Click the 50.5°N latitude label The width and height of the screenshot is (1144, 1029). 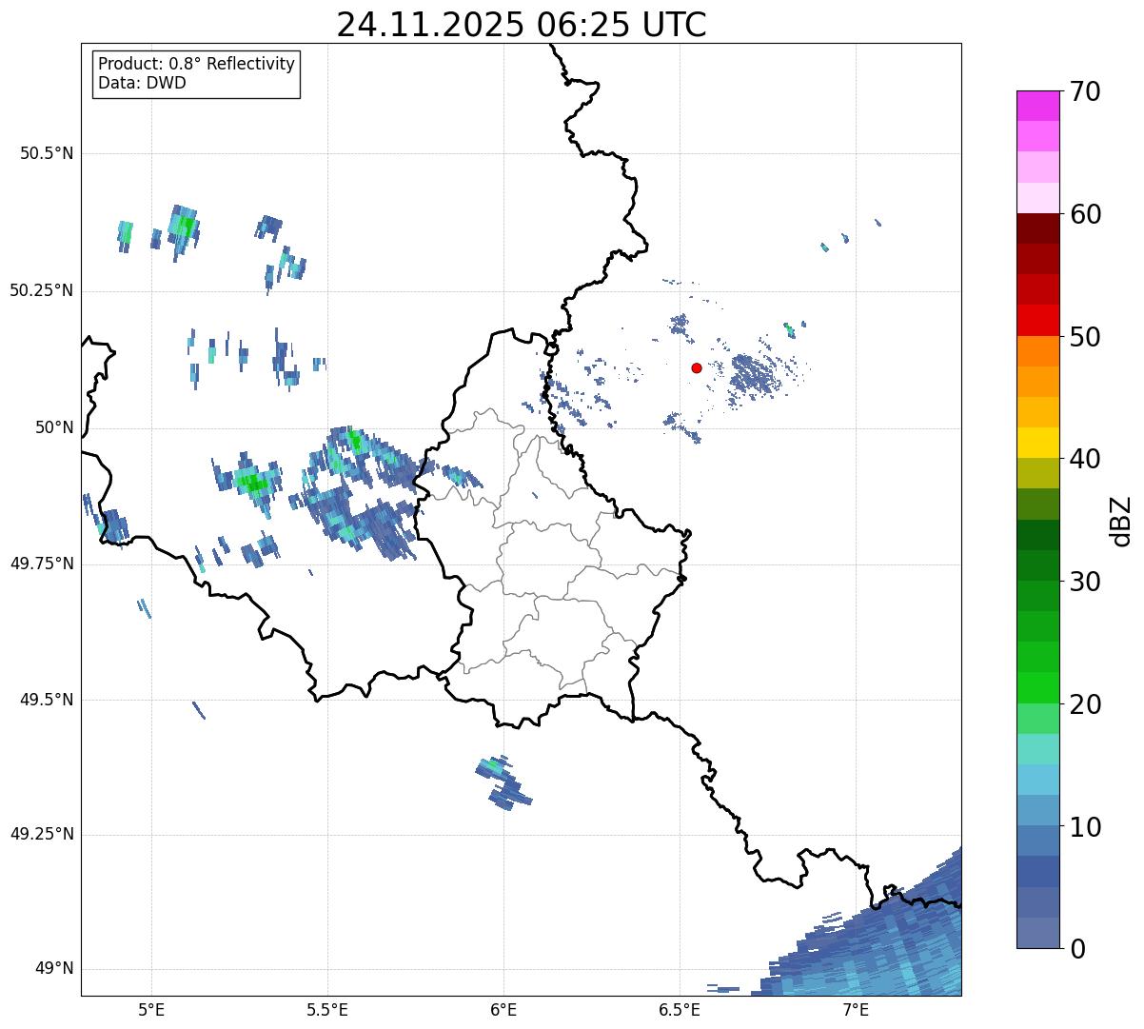tap(47, 153)
